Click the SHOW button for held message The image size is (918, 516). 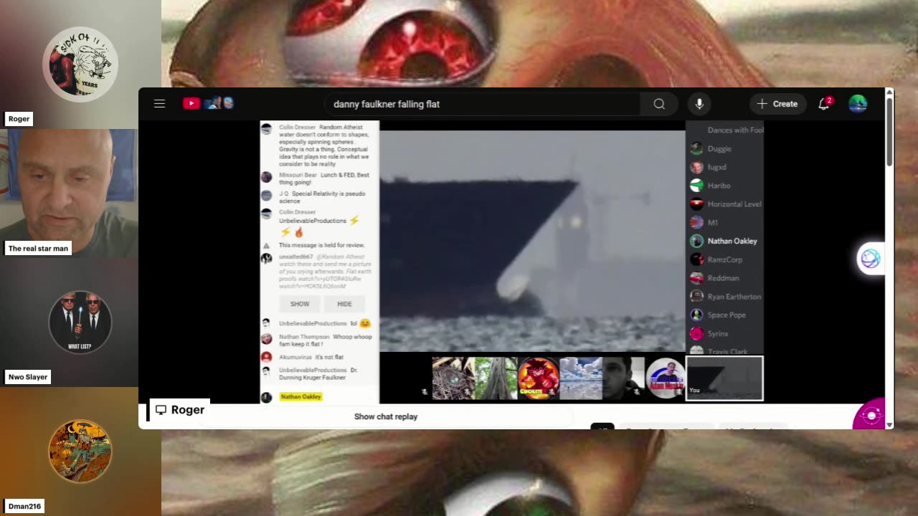coord(300,304)
